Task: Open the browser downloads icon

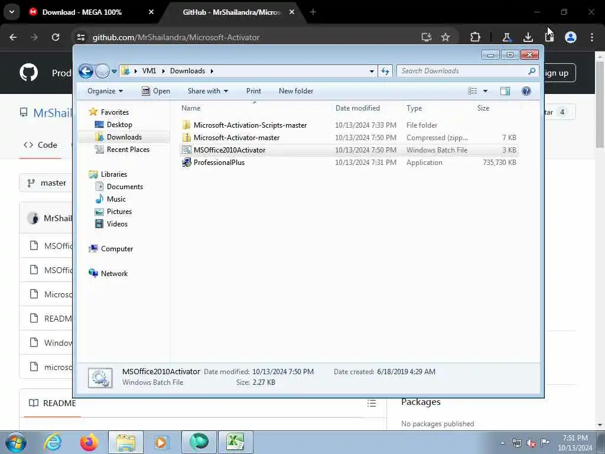Action: click(x=528, y=37)
